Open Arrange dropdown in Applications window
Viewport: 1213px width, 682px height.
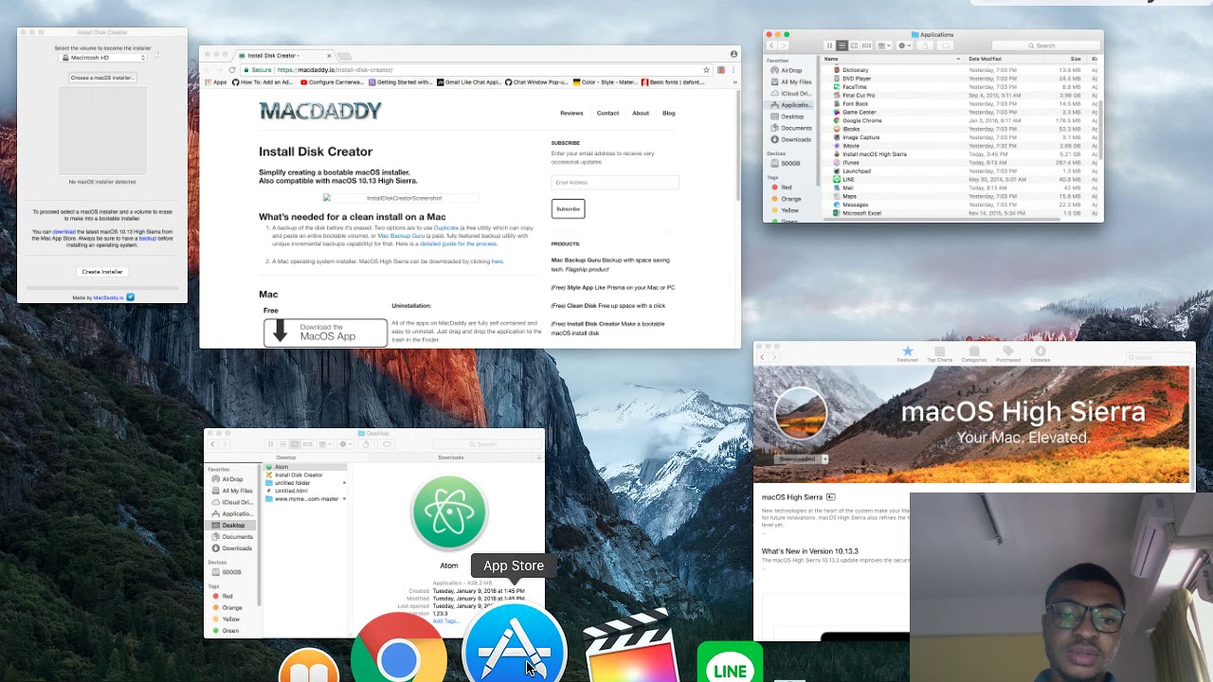click(883, 45)
